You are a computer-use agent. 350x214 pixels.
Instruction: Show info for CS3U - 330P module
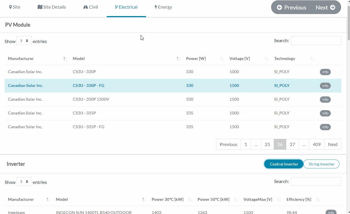point(325,72)
